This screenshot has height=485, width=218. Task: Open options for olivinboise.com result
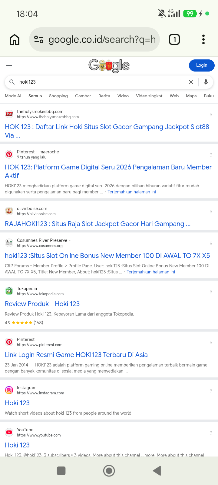pos(211,212)
